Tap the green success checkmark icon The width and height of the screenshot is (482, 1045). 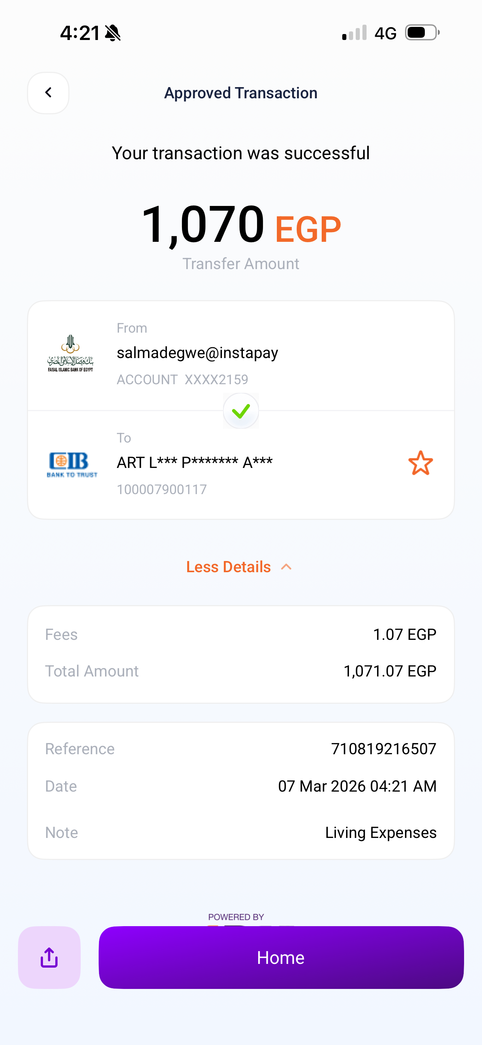coord(241,411)
